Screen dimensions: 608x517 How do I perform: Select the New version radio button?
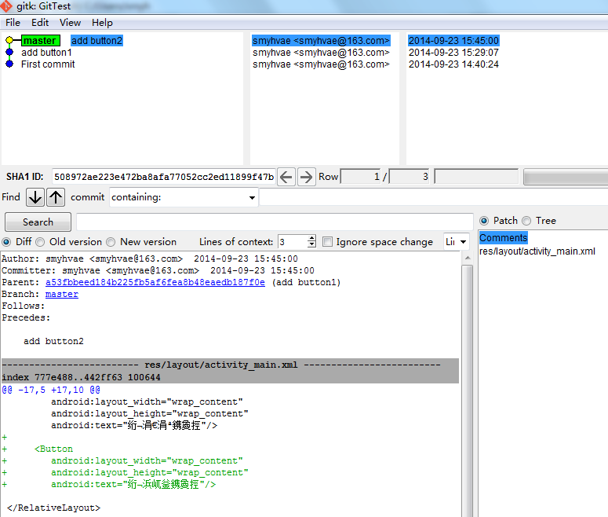pos(111,242)
